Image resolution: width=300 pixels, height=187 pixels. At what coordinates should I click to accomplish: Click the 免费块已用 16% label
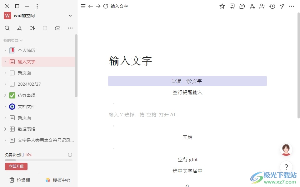pos(18,155)
